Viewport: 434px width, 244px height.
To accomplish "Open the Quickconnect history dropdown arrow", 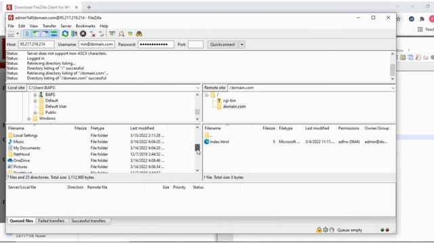I will click(x=241, y=44).
